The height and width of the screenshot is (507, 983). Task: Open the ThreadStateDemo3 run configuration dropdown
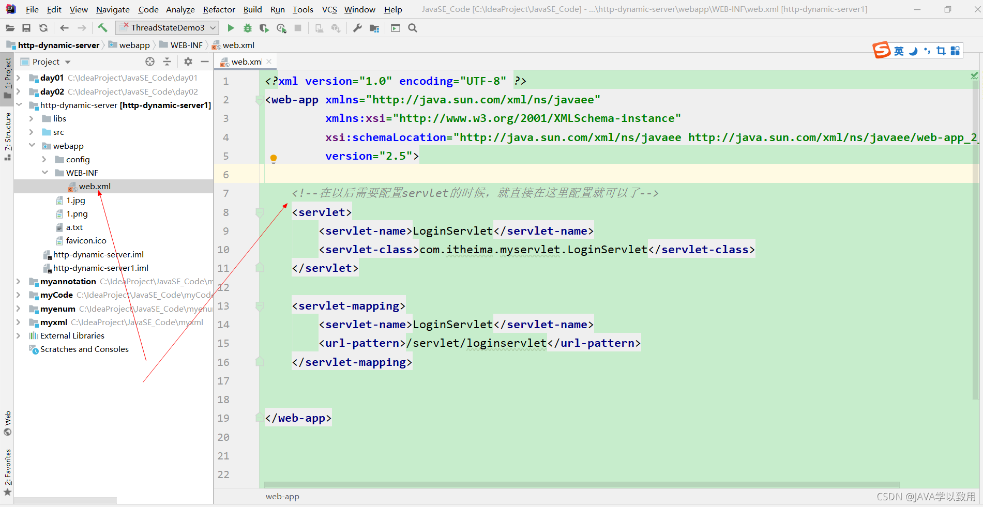coord(167,28)
